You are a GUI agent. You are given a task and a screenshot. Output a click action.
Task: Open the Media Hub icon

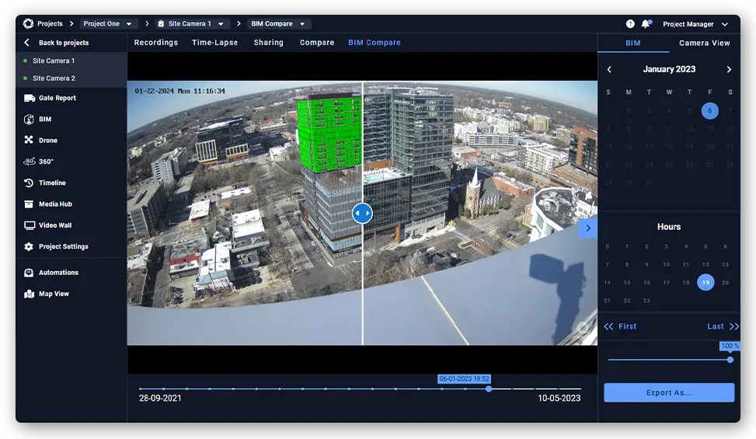30,204
